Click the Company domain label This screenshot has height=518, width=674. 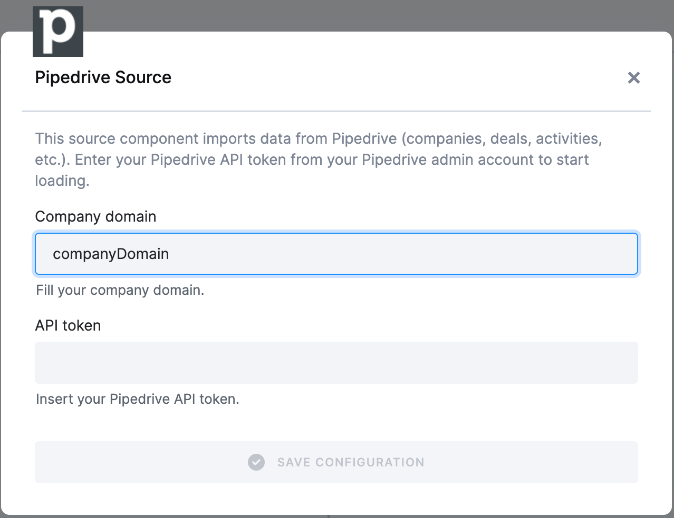[x=95, y=216]
